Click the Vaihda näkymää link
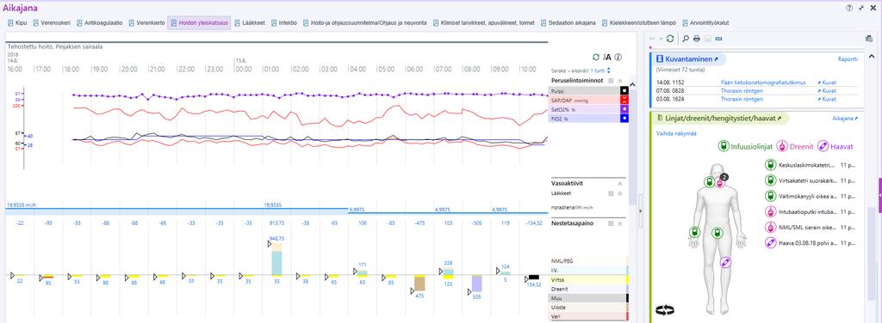Image resolution: width=882 pixels, height=323 pixels. (x=677, y=133)
